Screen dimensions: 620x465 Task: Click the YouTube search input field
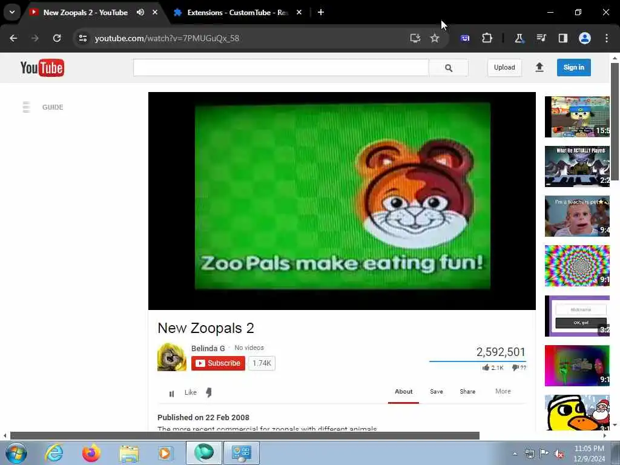(x=281, y=68)
